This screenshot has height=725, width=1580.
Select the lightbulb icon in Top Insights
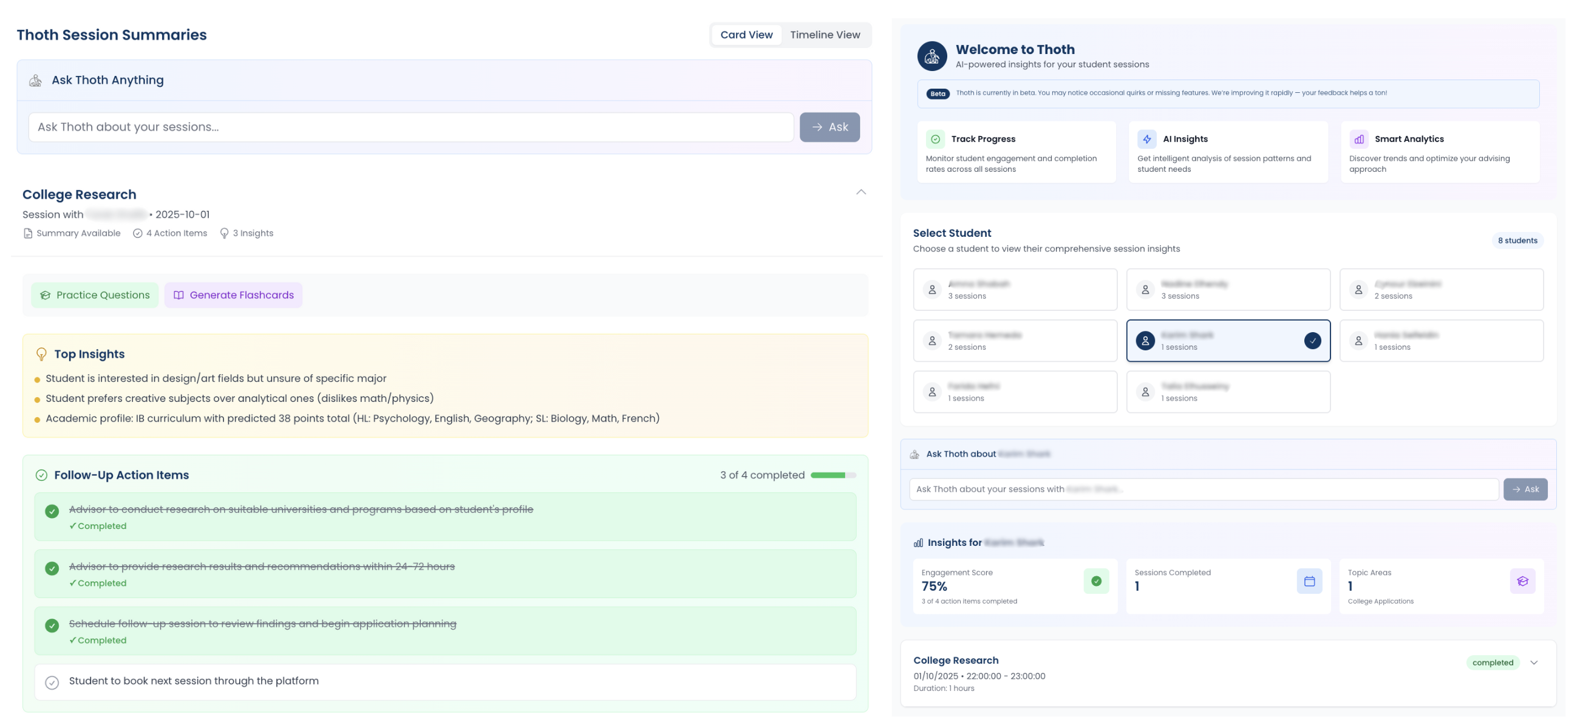coord(41,353)
